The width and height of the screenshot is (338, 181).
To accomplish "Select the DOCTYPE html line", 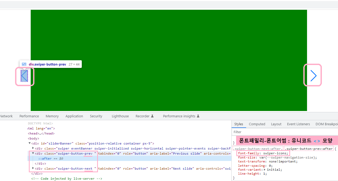I will (x=40, y=123).
